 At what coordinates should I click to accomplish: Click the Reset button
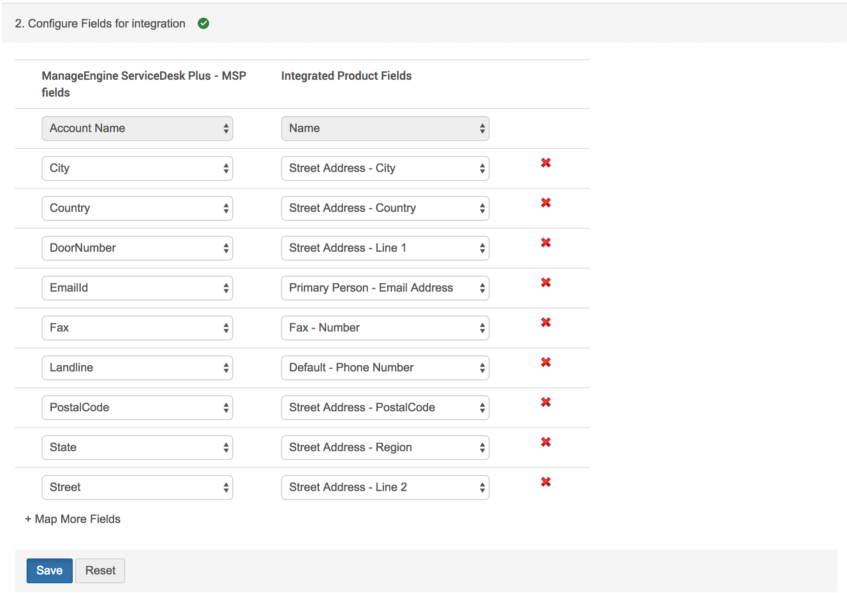coord(100,570)
